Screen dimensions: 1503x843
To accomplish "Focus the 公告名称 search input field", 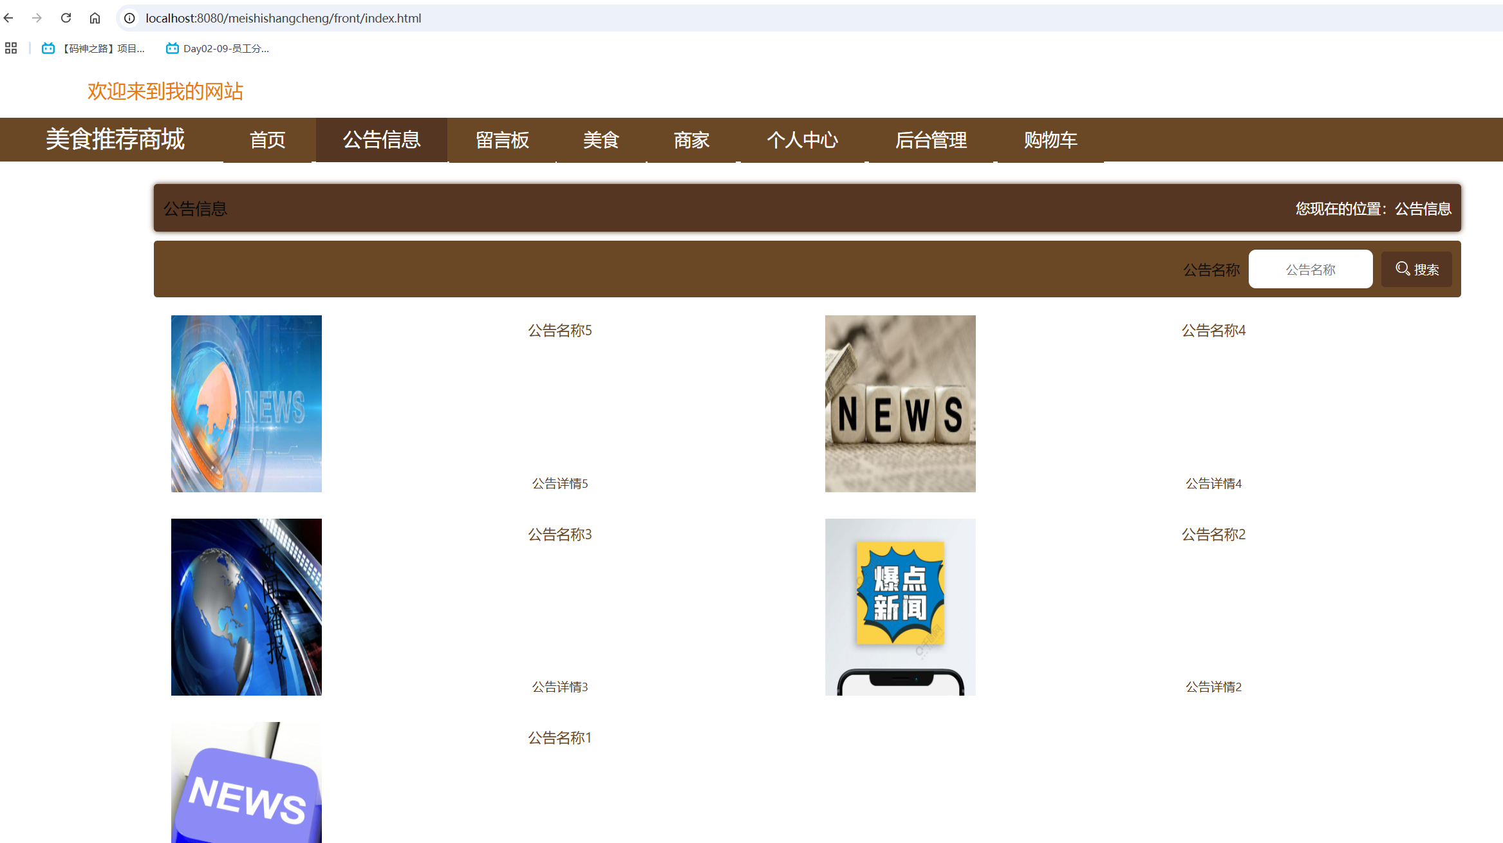I will [1310, 269].
